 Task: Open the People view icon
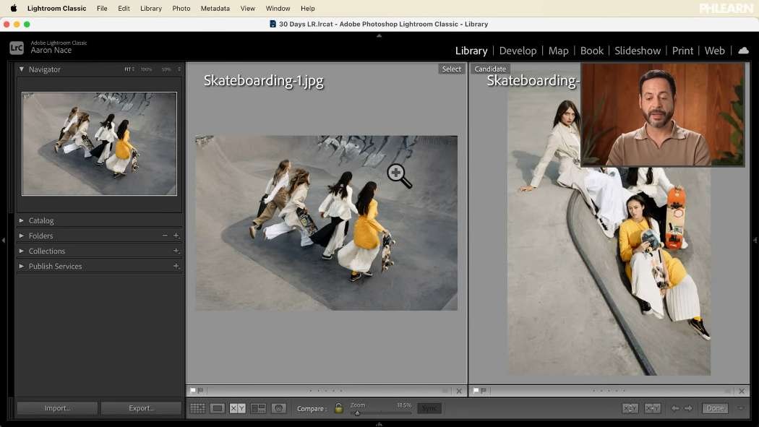pos(278,408)
